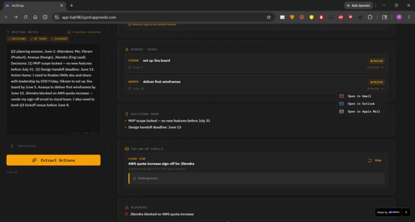Click the red stop-hand extension icon
The width and height of the screenshot is (415, 222).
click(321, 17)
